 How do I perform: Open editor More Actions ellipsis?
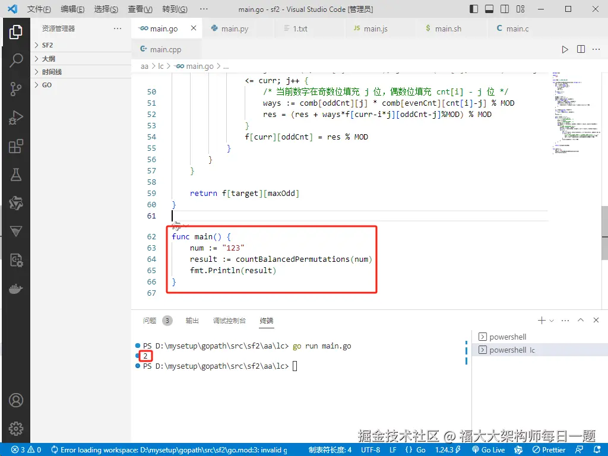596,49
